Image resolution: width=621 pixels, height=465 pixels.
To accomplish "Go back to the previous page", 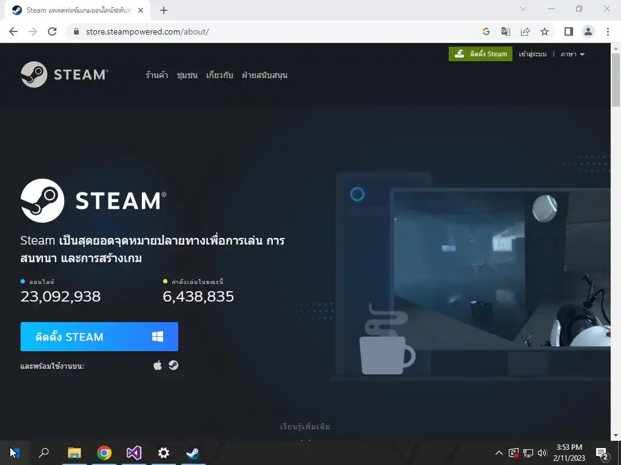I will (13, 31).
